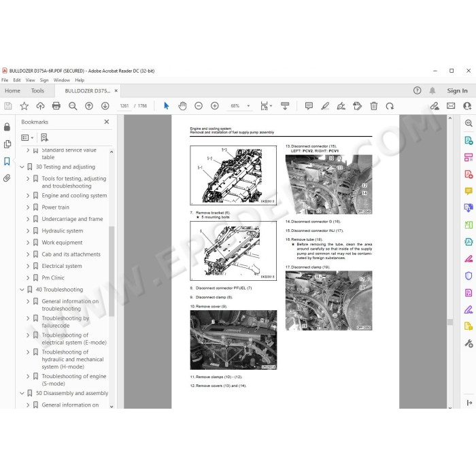Screen dimensions: 476x476
Task: Open the File menu
Action: pos(5,80)
